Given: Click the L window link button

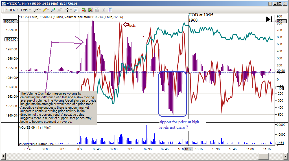Looking at the screenshot, I should pyautogui.click(x=270, y=3).
